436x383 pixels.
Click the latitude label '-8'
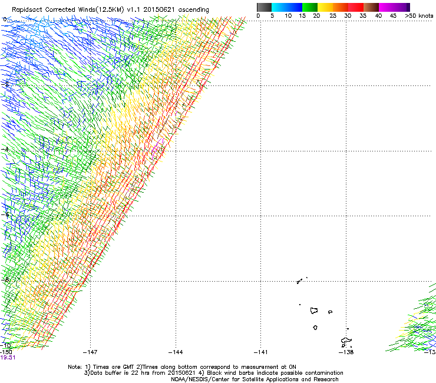point(5,279)
